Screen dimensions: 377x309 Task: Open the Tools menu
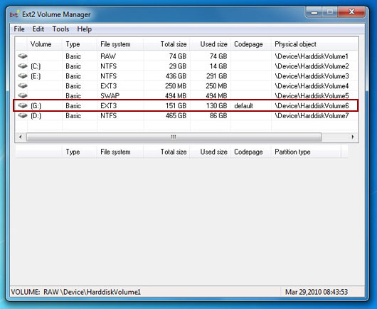60,29
